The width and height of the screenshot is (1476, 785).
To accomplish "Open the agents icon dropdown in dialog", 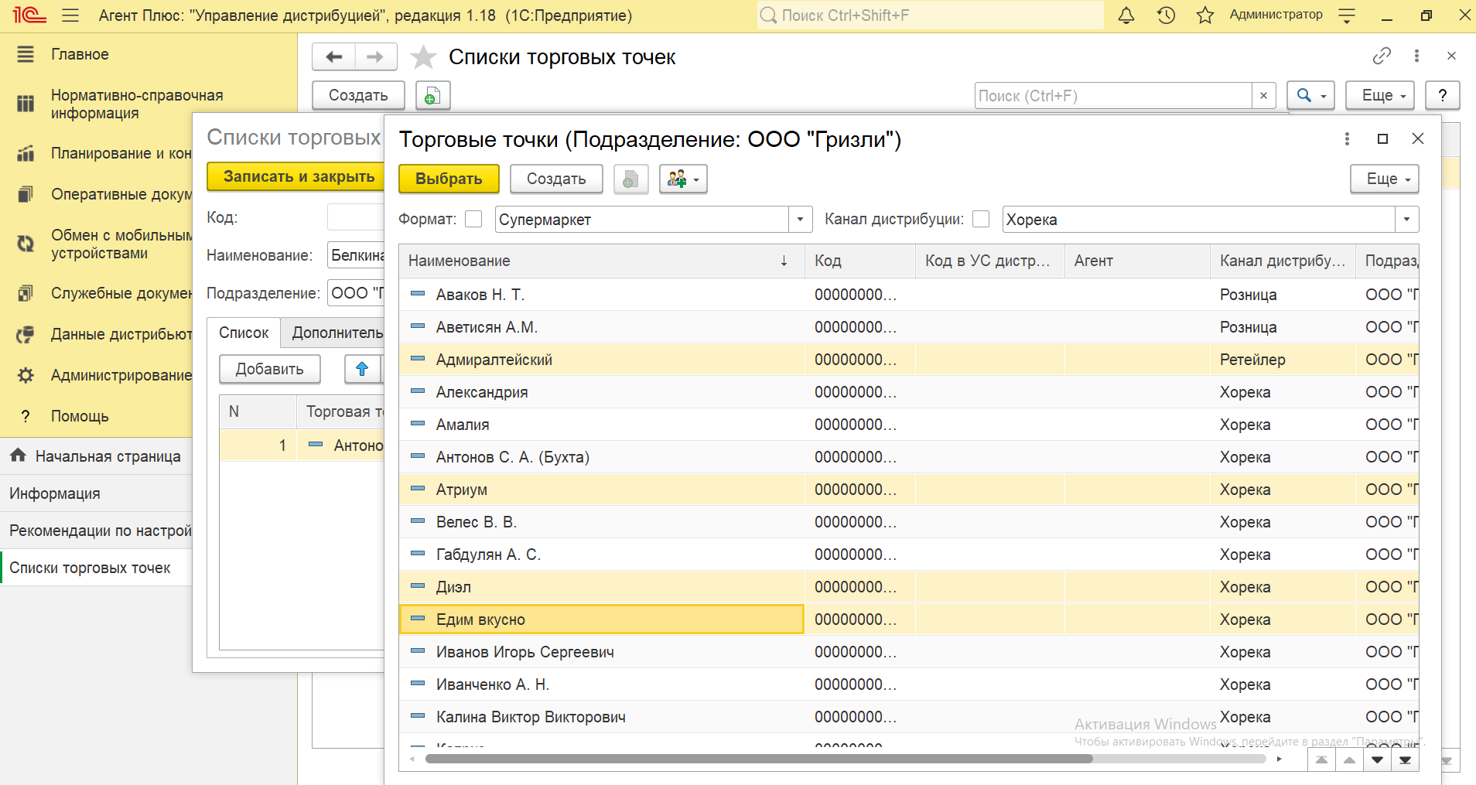I will [683, 179].
